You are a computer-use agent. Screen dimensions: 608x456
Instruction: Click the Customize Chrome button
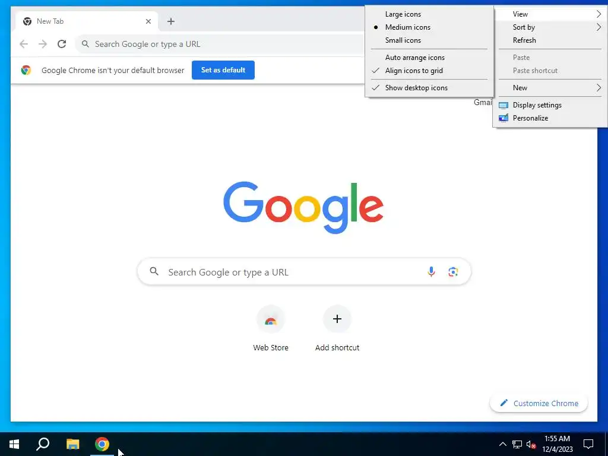539,403
